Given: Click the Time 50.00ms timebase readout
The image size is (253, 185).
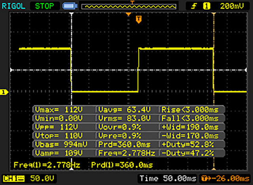Looking at the screenshot, I should pyautogui.click(x=168, y=179).
